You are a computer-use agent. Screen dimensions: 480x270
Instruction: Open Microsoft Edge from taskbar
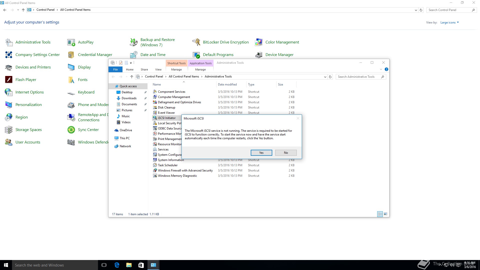(117, 265)
